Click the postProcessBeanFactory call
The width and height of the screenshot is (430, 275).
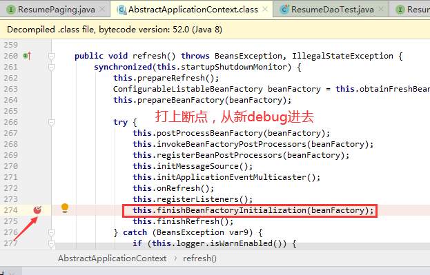(231, 133)
